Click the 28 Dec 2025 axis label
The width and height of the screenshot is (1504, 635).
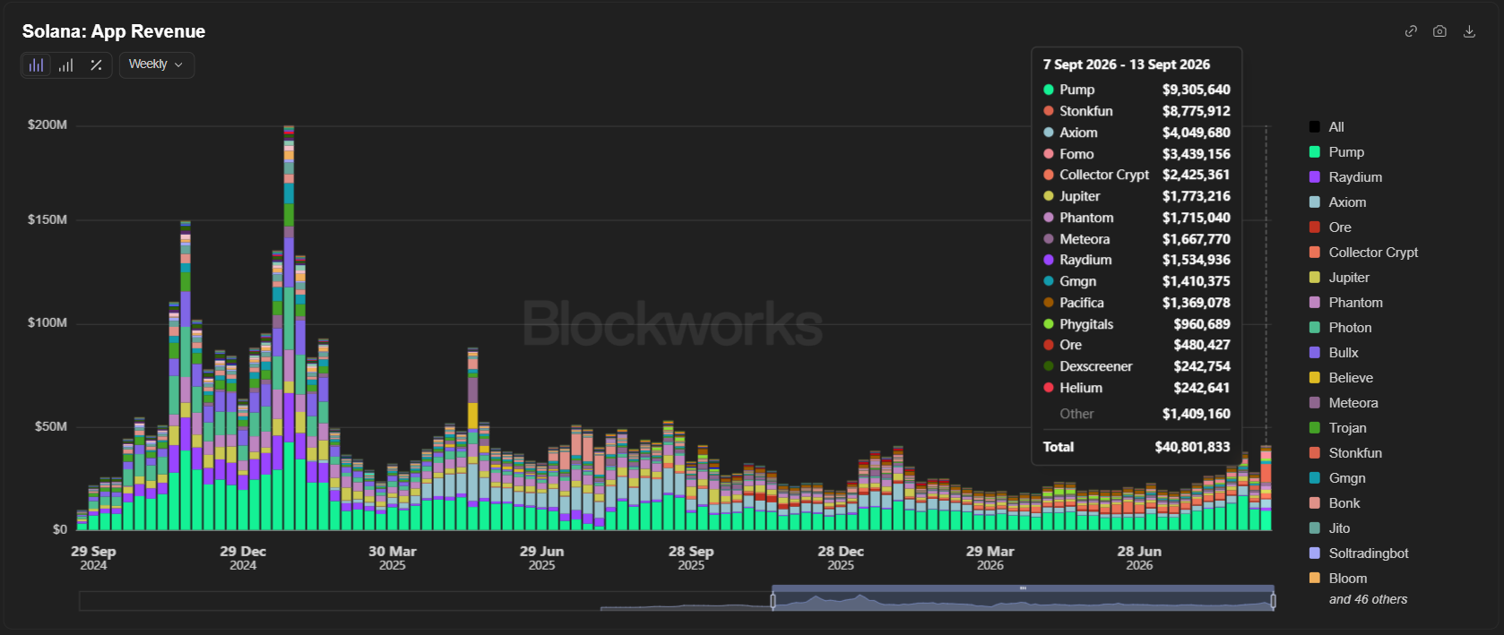tap(841, 558)
